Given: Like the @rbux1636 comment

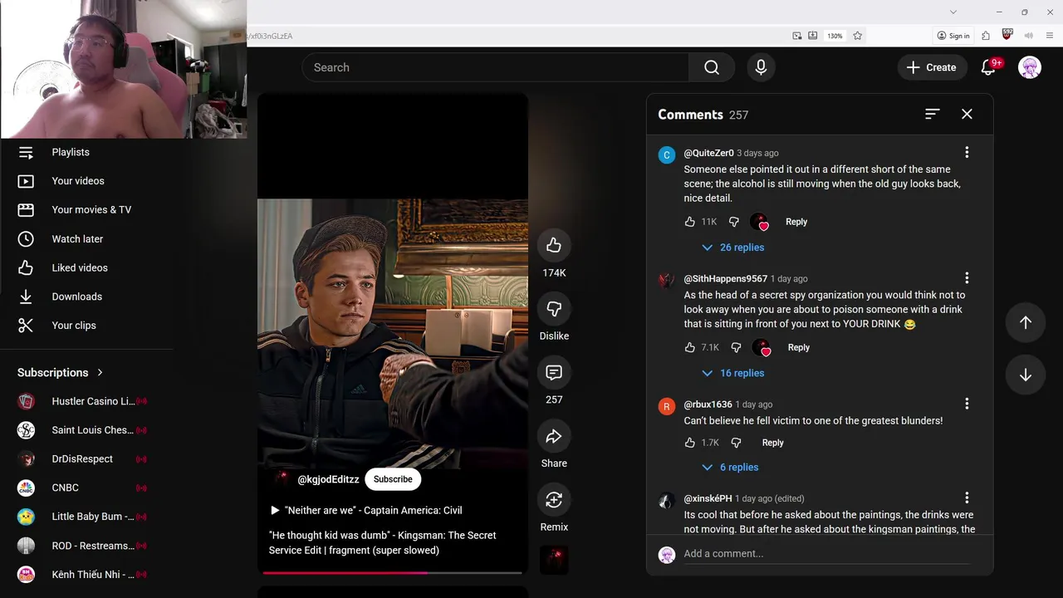Looking at the screenshot, I should point(690,443).
